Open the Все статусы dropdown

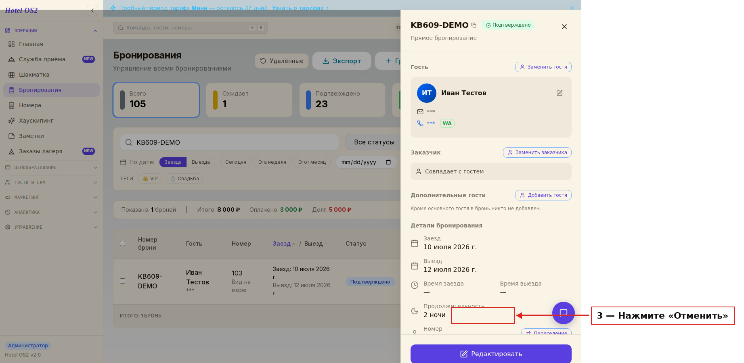tap(373, 142)
